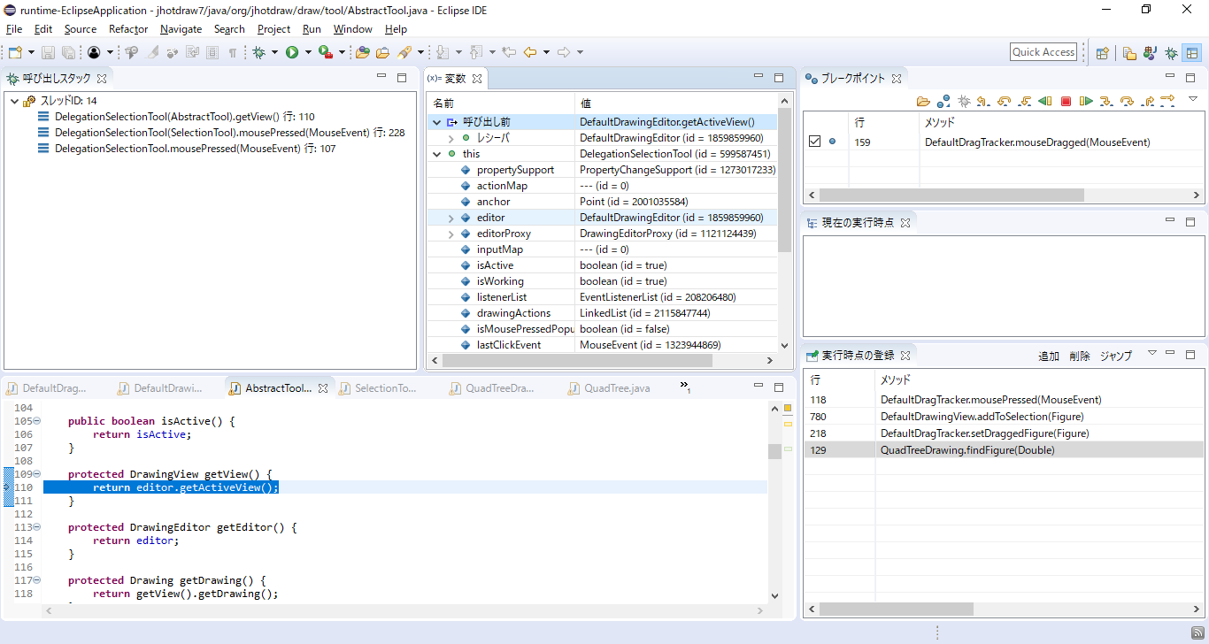Click the green Resume forward icon in Breakpoints

tap(1086, 102)
